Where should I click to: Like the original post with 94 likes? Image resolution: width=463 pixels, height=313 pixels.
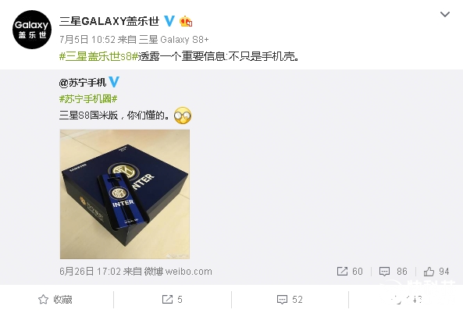pyautogui.click(x=436, y=272)
